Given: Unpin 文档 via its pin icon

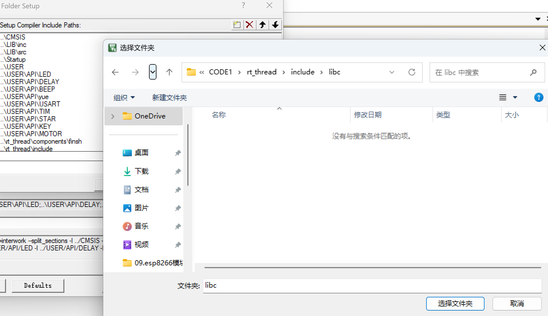Looking at the screenshot, I should click(178, 189).
